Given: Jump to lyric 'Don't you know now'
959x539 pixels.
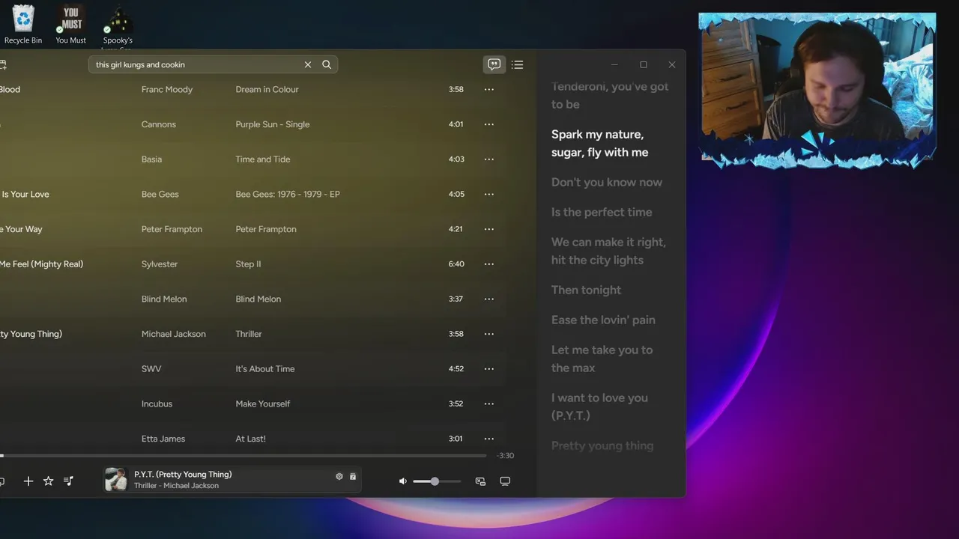Looking at the screenshot, I should pos(607,182).
